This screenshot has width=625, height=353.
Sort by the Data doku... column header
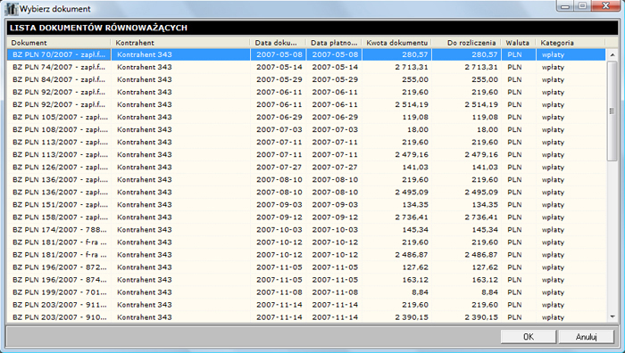point(279,43)
